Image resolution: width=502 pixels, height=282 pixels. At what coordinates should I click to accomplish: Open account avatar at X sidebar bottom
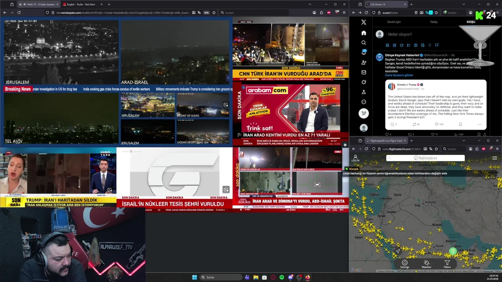364,128
